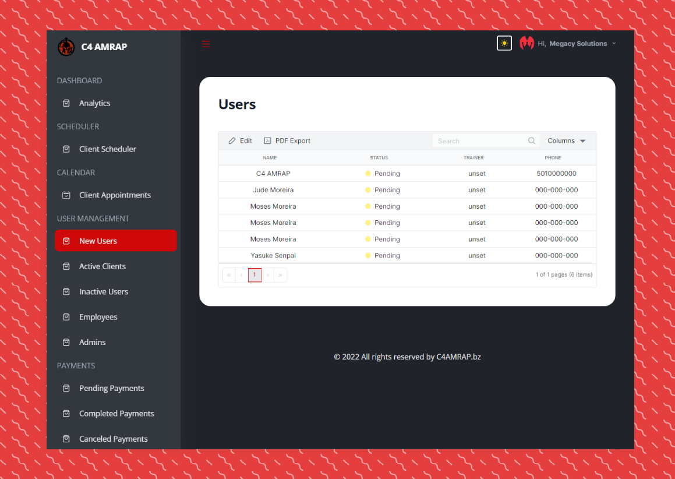Sort by the NAME column header
This screenshot has width=675, height=479.
click(x=270, y=158)
